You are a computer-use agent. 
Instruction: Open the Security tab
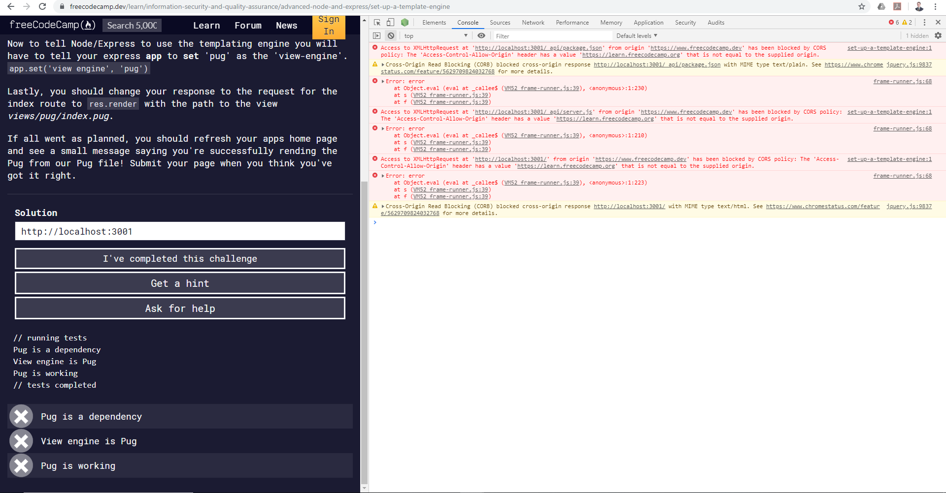point(685,22)
